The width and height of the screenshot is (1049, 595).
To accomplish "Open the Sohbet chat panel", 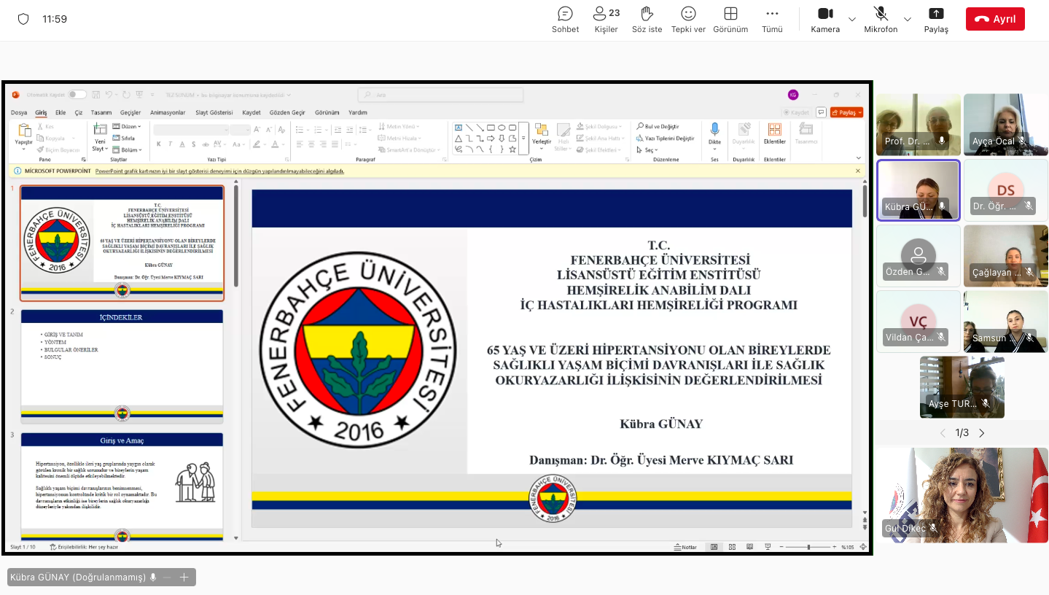I will point(565,20).
